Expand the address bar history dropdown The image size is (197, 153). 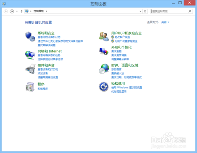tap(140, 11)
